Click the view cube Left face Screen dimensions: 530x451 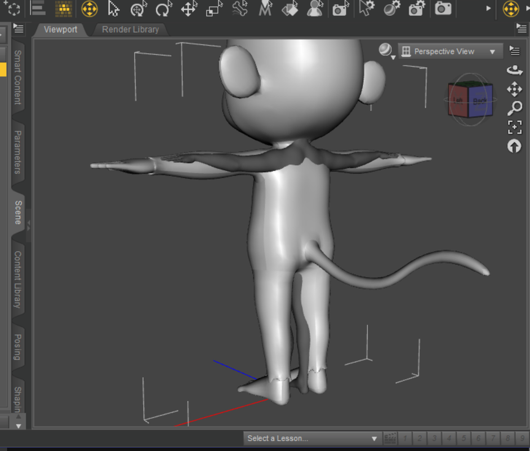point(458,100)
